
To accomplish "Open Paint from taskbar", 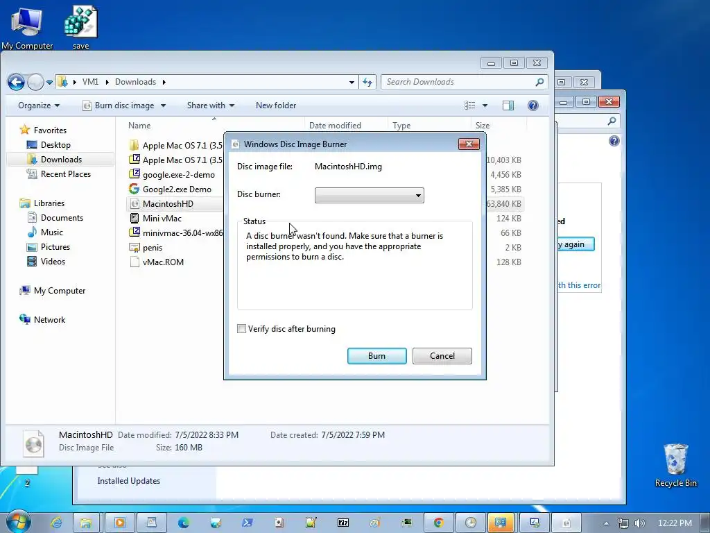I will 375,523.
